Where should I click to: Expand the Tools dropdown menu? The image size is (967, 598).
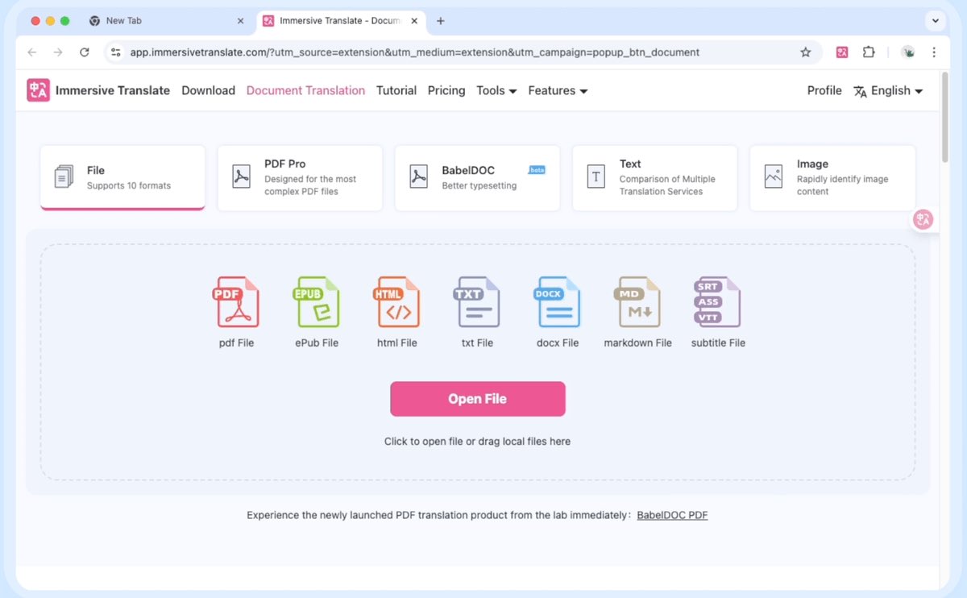[x=496, y=90]
